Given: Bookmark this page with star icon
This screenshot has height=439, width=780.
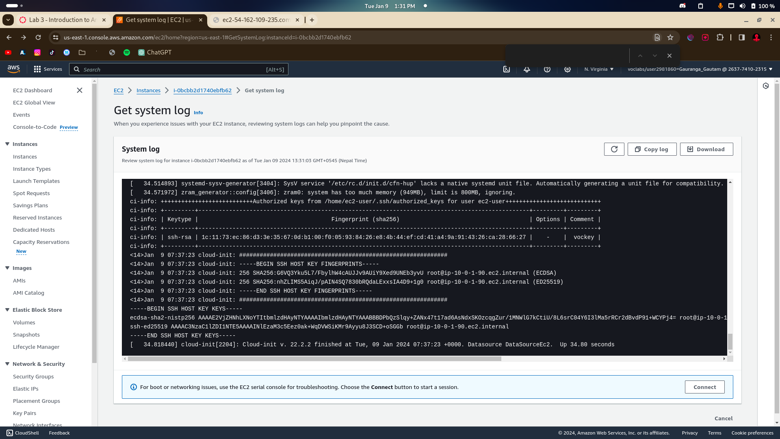Looking at the screenshot, I should pos(670,37).
